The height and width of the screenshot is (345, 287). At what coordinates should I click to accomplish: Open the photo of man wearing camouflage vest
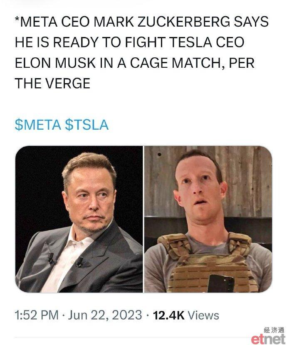pos(208,219)
